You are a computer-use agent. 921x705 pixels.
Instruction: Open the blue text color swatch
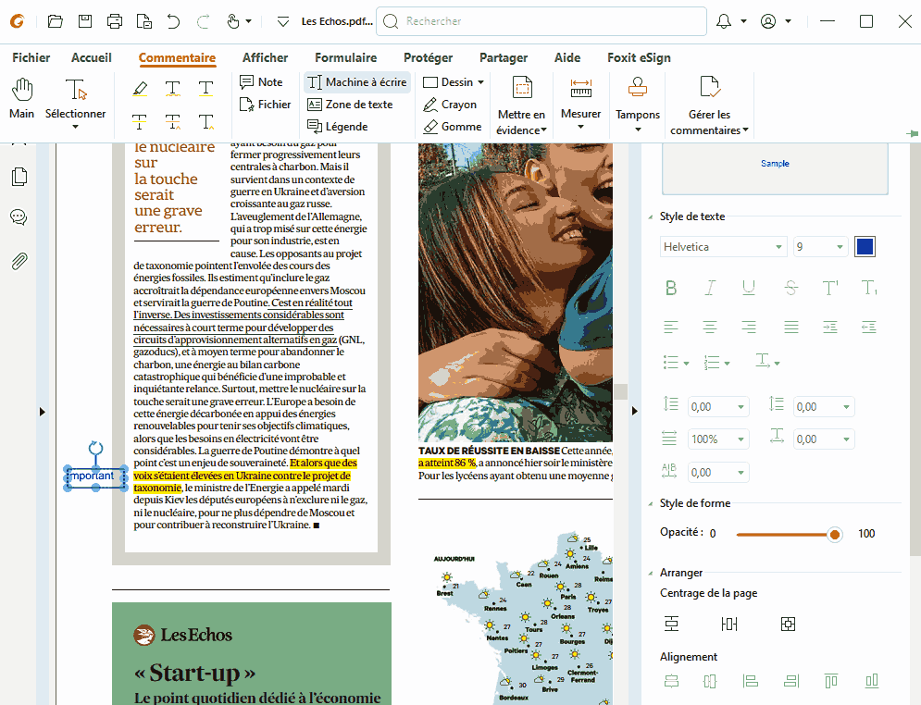point(865,246)
